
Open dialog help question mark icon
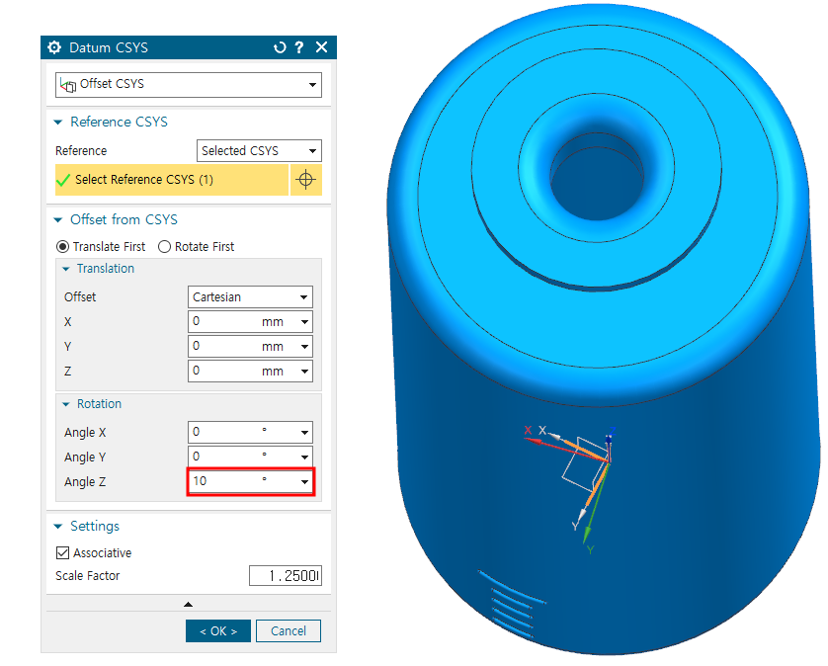(299, 47)
